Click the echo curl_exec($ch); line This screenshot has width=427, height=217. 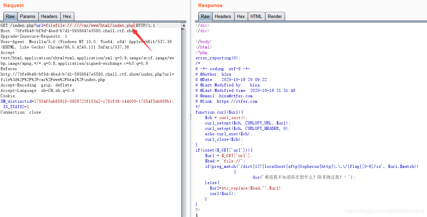tap(229, 134)
